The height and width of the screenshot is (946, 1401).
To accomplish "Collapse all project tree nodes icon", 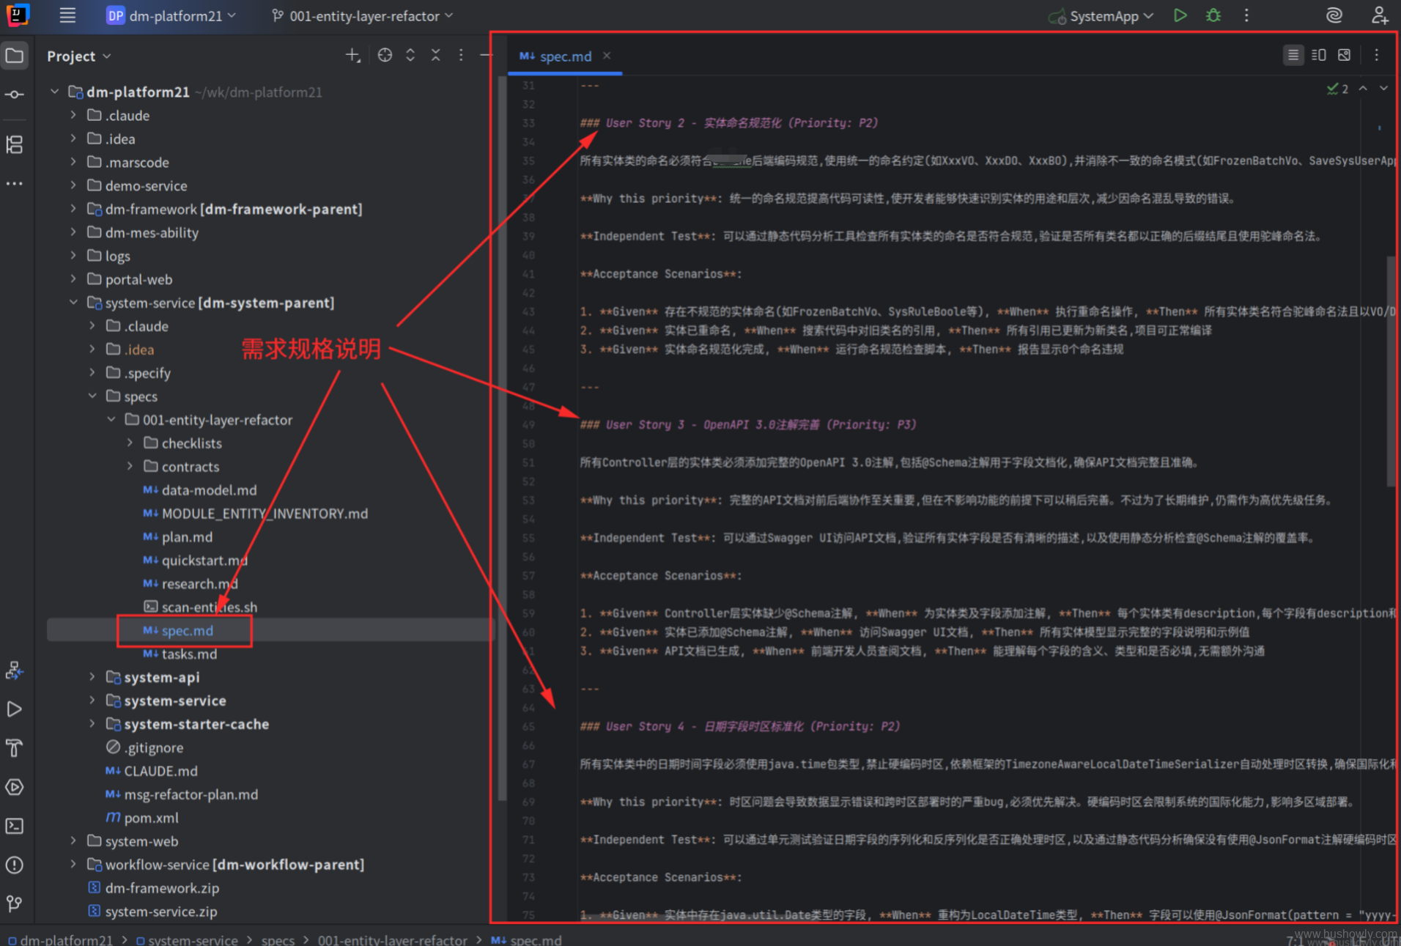I will [x=435, y=56].
